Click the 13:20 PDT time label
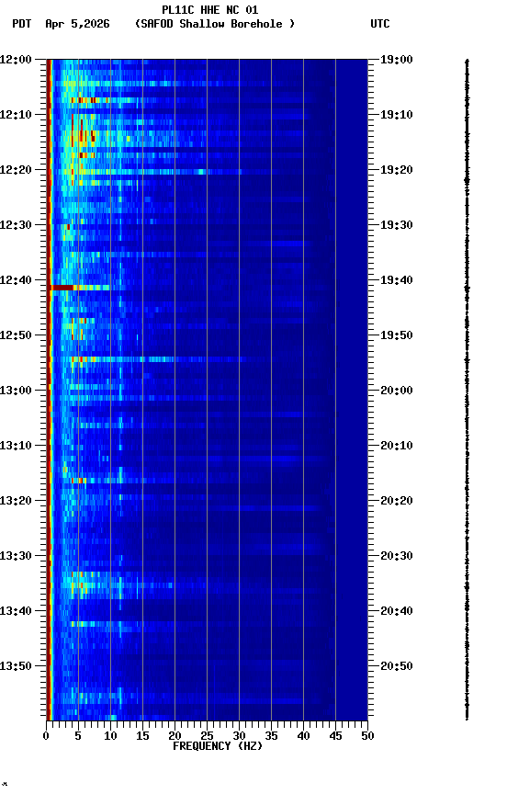The image size is (507, 794). click(x=16, y=501)
